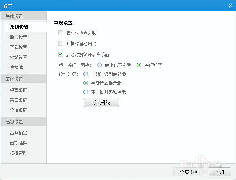Click the 常规设置 heading in content pane
This screenshot has width=236, height=180.
tap(63, 23)
